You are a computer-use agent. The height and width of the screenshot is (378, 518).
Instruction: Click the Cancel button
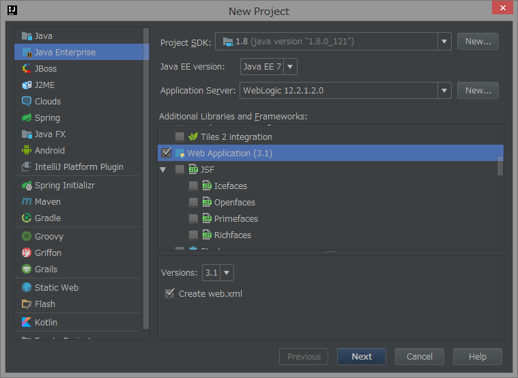pyautogui.click(x=420, y=357)
